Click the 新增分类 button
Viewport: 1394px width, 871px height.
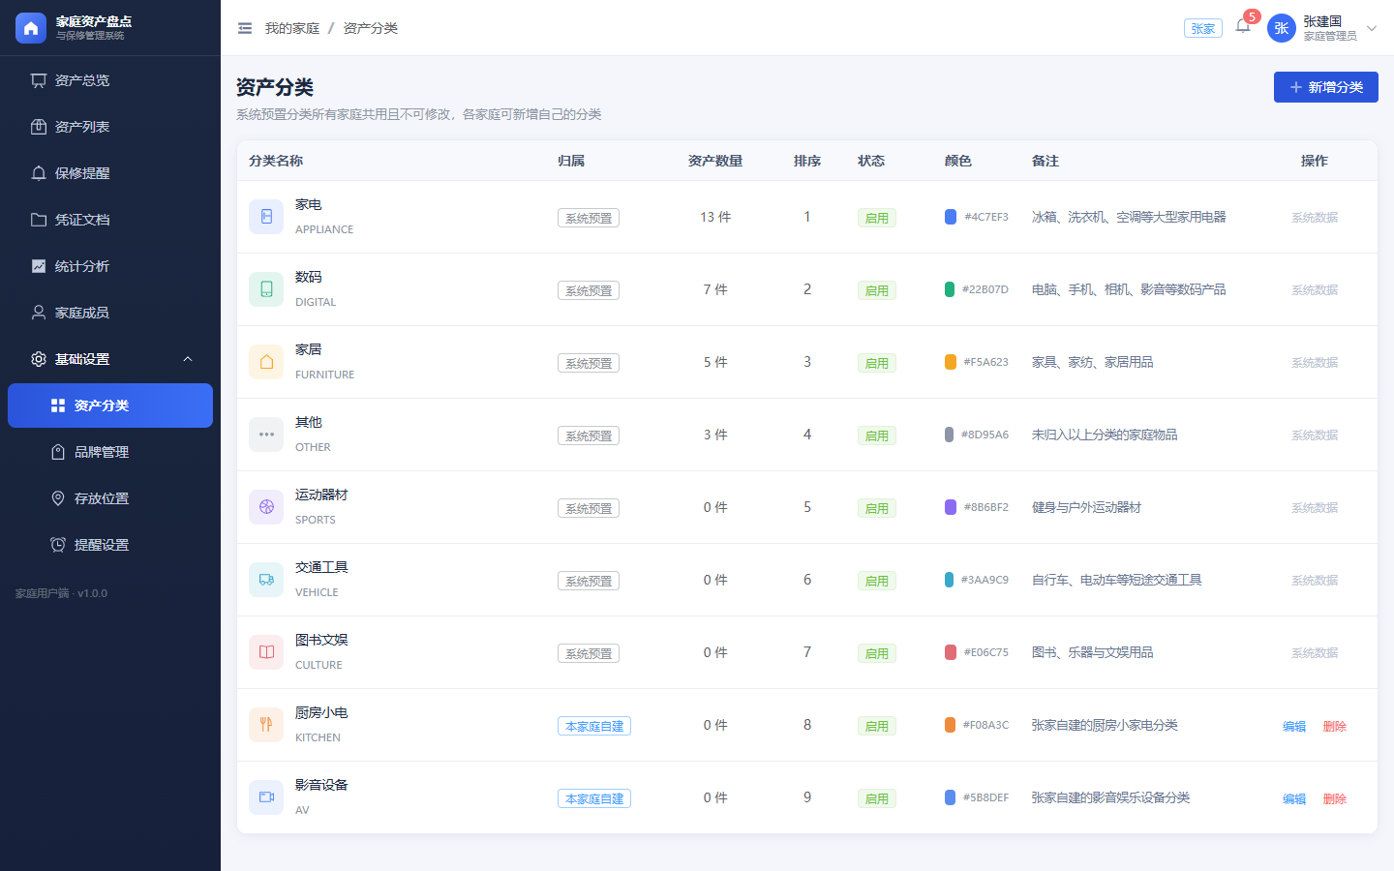point(1325,87)
